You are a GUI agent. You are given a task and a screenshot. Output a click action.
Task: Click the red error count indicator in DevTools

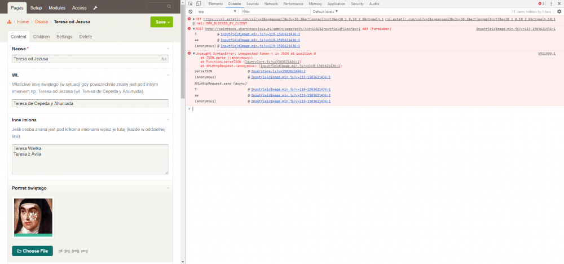click(x=541, y=4)
